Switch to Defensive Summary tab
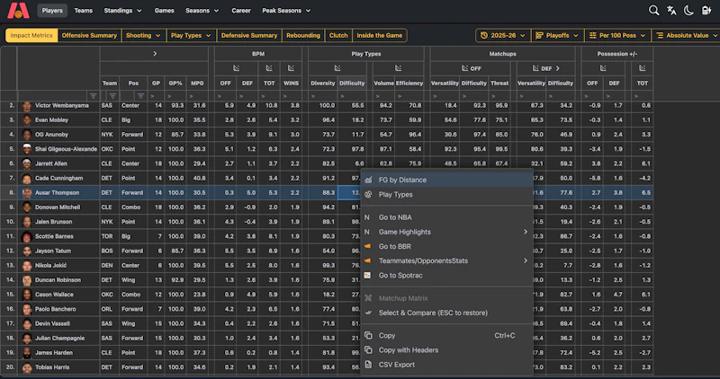Image resolution: width=720 pixels, height=379 pixels. pos(249,35)
